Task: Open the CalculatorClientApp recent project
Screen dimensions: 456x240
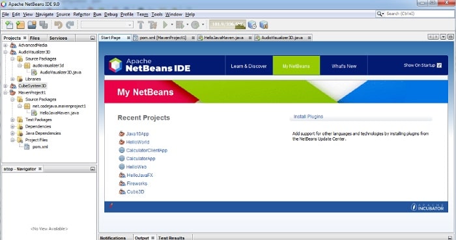Action: [147, 150]
